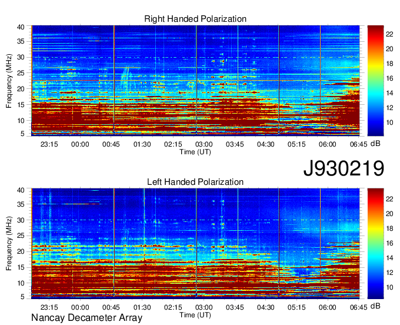Click the "Right Handed Polarization" plot title

tap(195, 19)
